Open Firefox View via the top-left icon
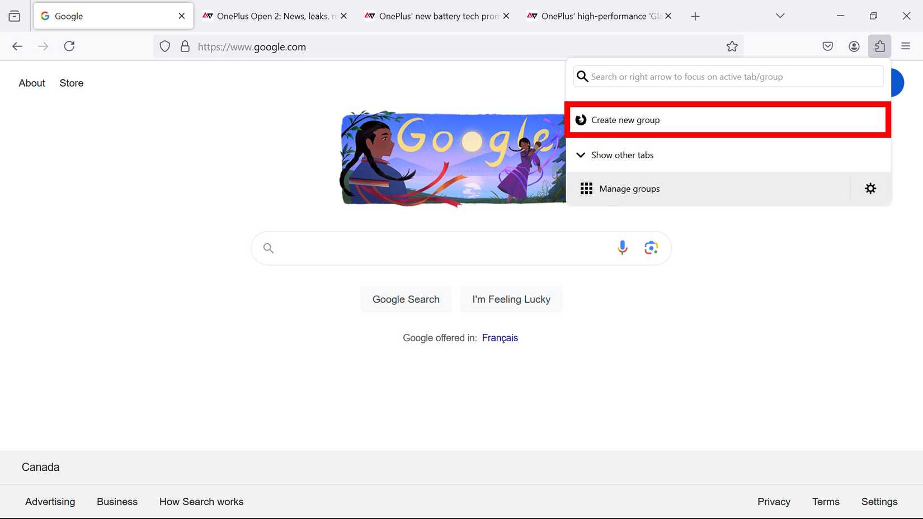 click(14, 16)
